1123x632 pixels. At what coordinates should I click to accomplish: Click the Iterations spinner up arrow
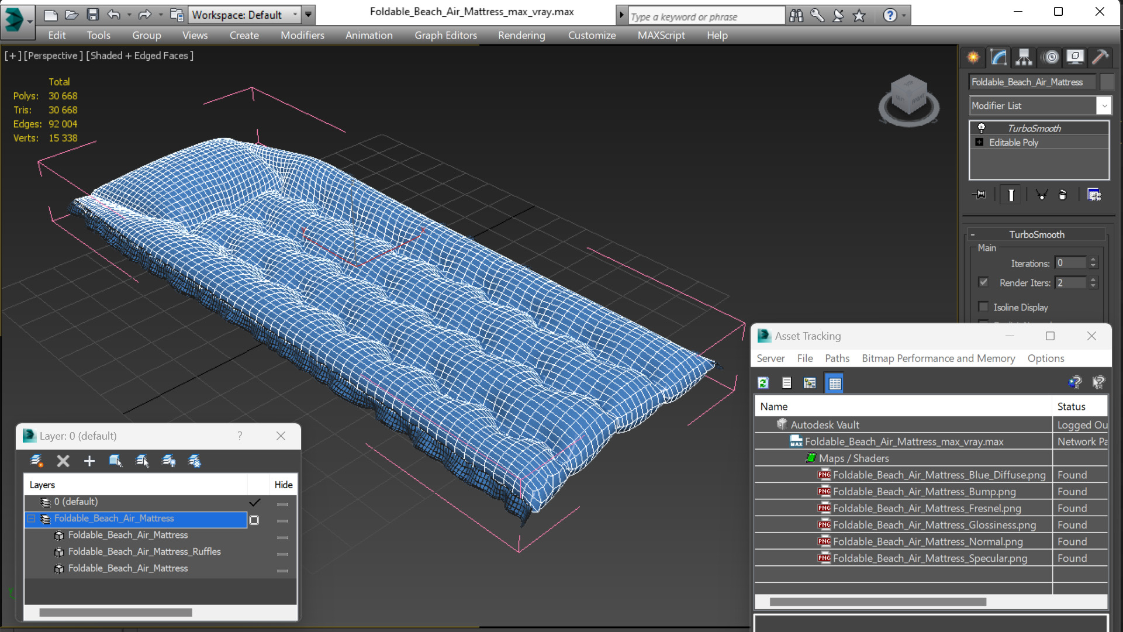click(1093, 260)
